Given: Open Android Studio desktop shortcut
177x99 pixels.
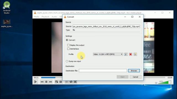Looking at the screenshot, I should [x=7, y=8].
